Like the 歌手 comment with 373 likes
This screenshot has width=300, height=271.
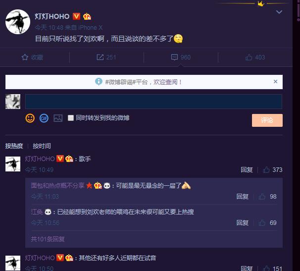coord(266,170)
